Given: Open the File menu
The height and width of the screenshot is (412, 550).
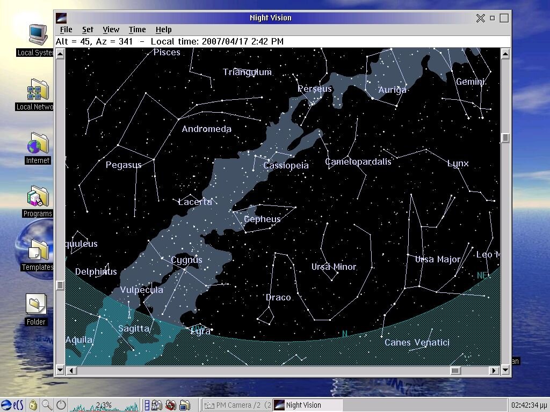Looking at the screenshot, I should click(66, 30).
